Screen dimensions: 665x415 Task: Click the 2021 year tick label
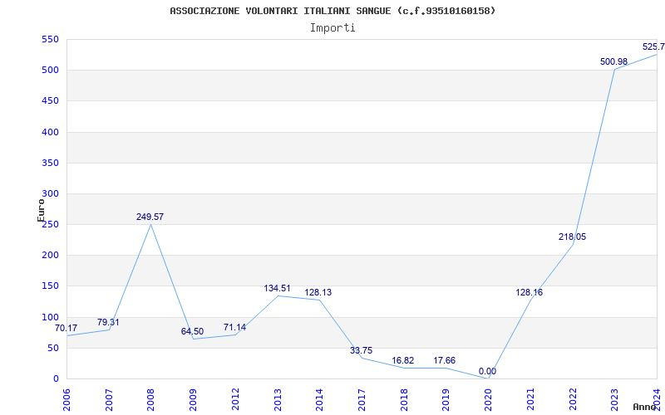(530, 399)
